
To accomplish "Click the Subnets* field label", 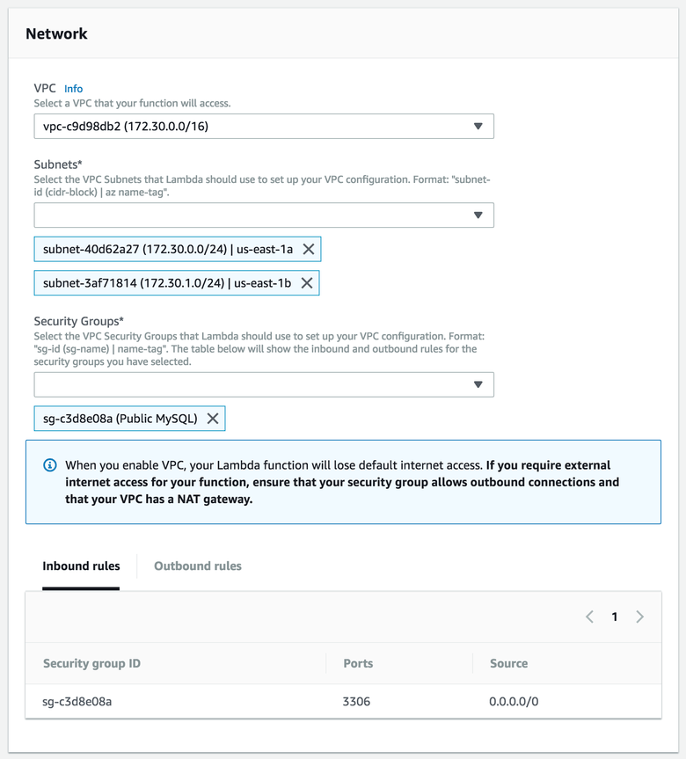I will (x=58, y=164).
